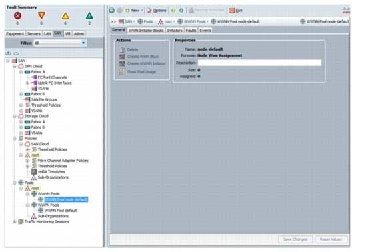Image resolution: width=384 pixels, height=252 pixels.
Task: Click Pools in the breadcrumb path
Action: click(148, 21)
